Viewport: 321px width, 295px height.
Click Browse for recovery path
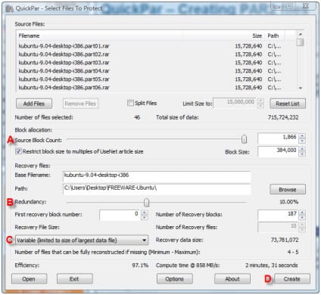288,189
